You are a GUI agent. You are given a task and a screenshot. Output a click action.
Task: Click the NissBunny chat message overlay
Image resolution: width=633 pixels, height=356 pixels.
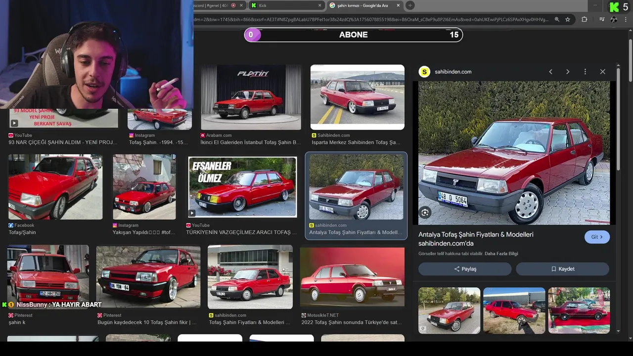coord(52,305)
